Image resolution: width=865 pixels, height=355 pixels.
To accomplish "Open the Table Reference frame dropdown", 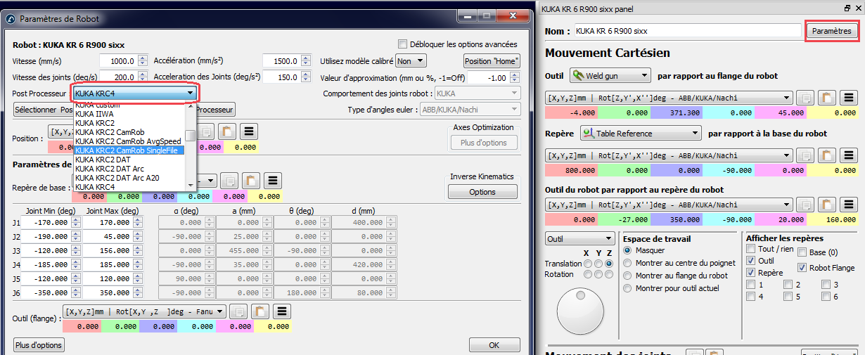I will coord(641,133).
